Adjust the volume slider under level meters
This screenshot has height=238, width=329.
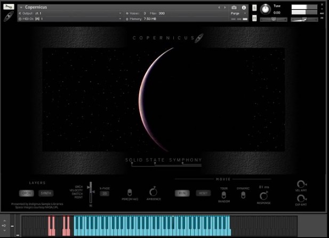(304, 20)
